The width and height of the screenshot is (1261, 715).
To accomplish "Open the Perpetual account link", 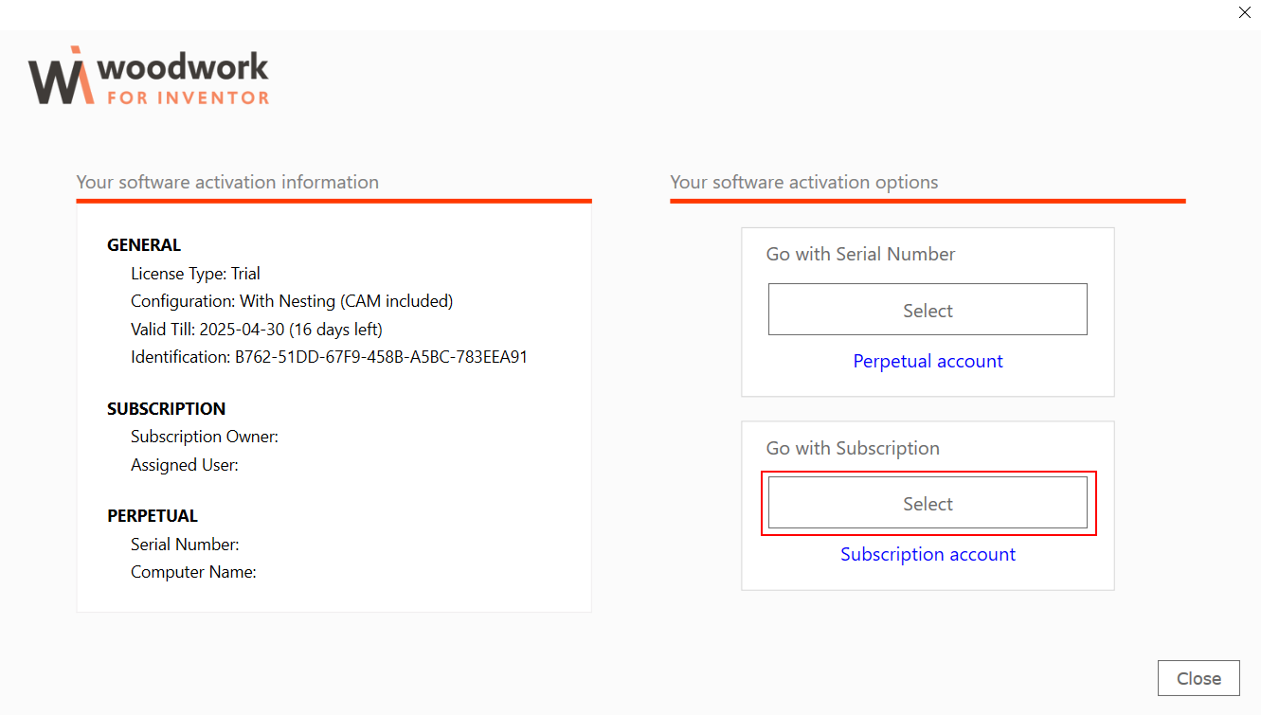I will pos(928,361).
